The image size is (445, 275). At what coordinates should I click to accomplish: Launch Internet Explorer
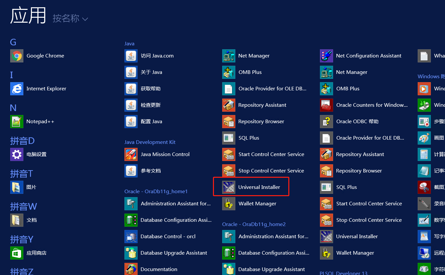click(x=38, y=89)
